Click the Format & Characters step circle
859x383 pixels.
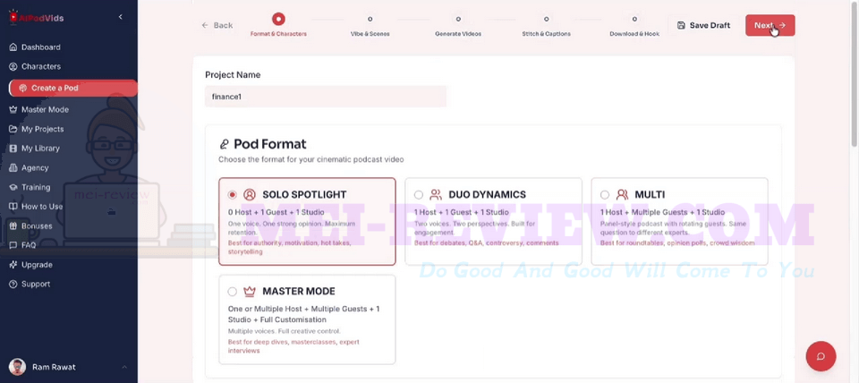[x=278, y=19]
